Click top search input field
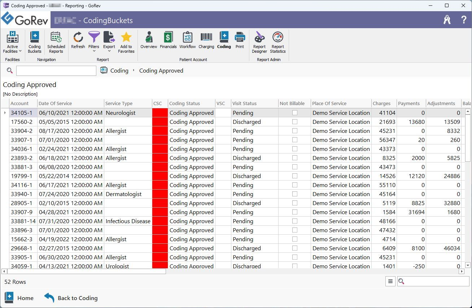Viewport: 472px width, 308px height. pos(56,70)
